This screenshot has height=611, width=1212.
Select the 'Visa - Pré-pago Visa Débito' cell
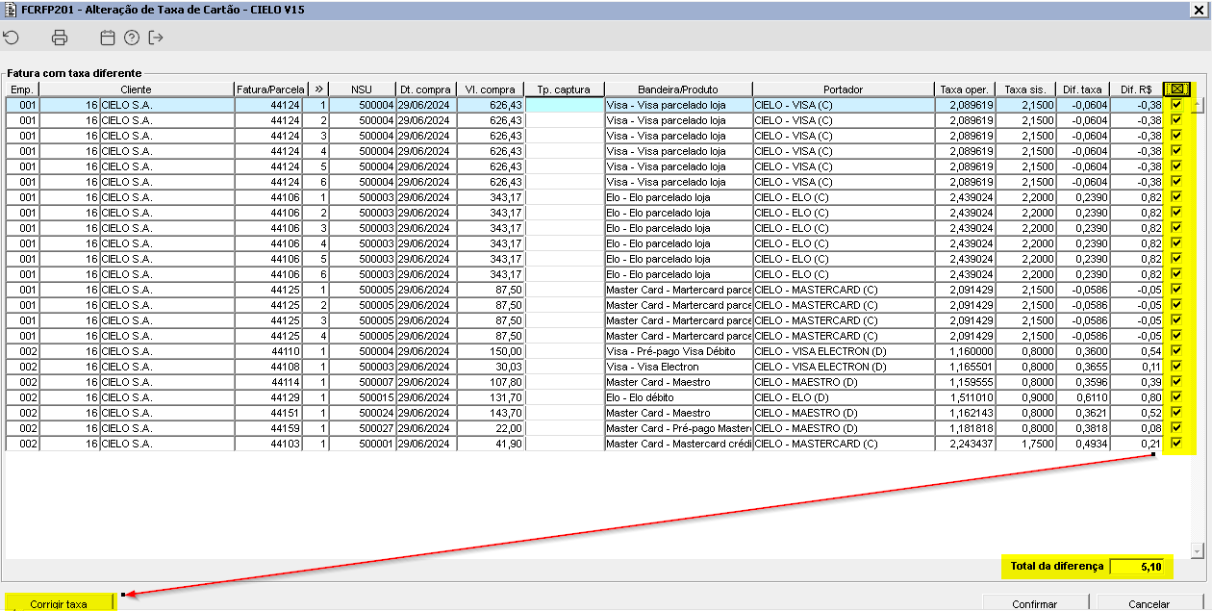pos(678,351)
